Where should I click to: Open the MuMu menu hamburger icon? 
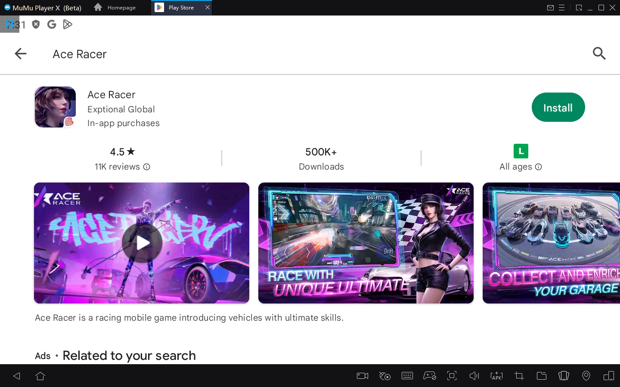click(561, 8)
